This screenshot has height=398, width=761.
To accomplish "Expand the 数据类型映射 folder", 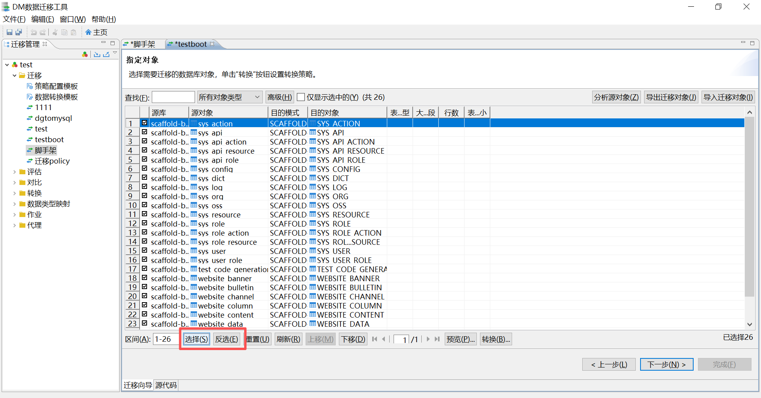I will point(15,204).
